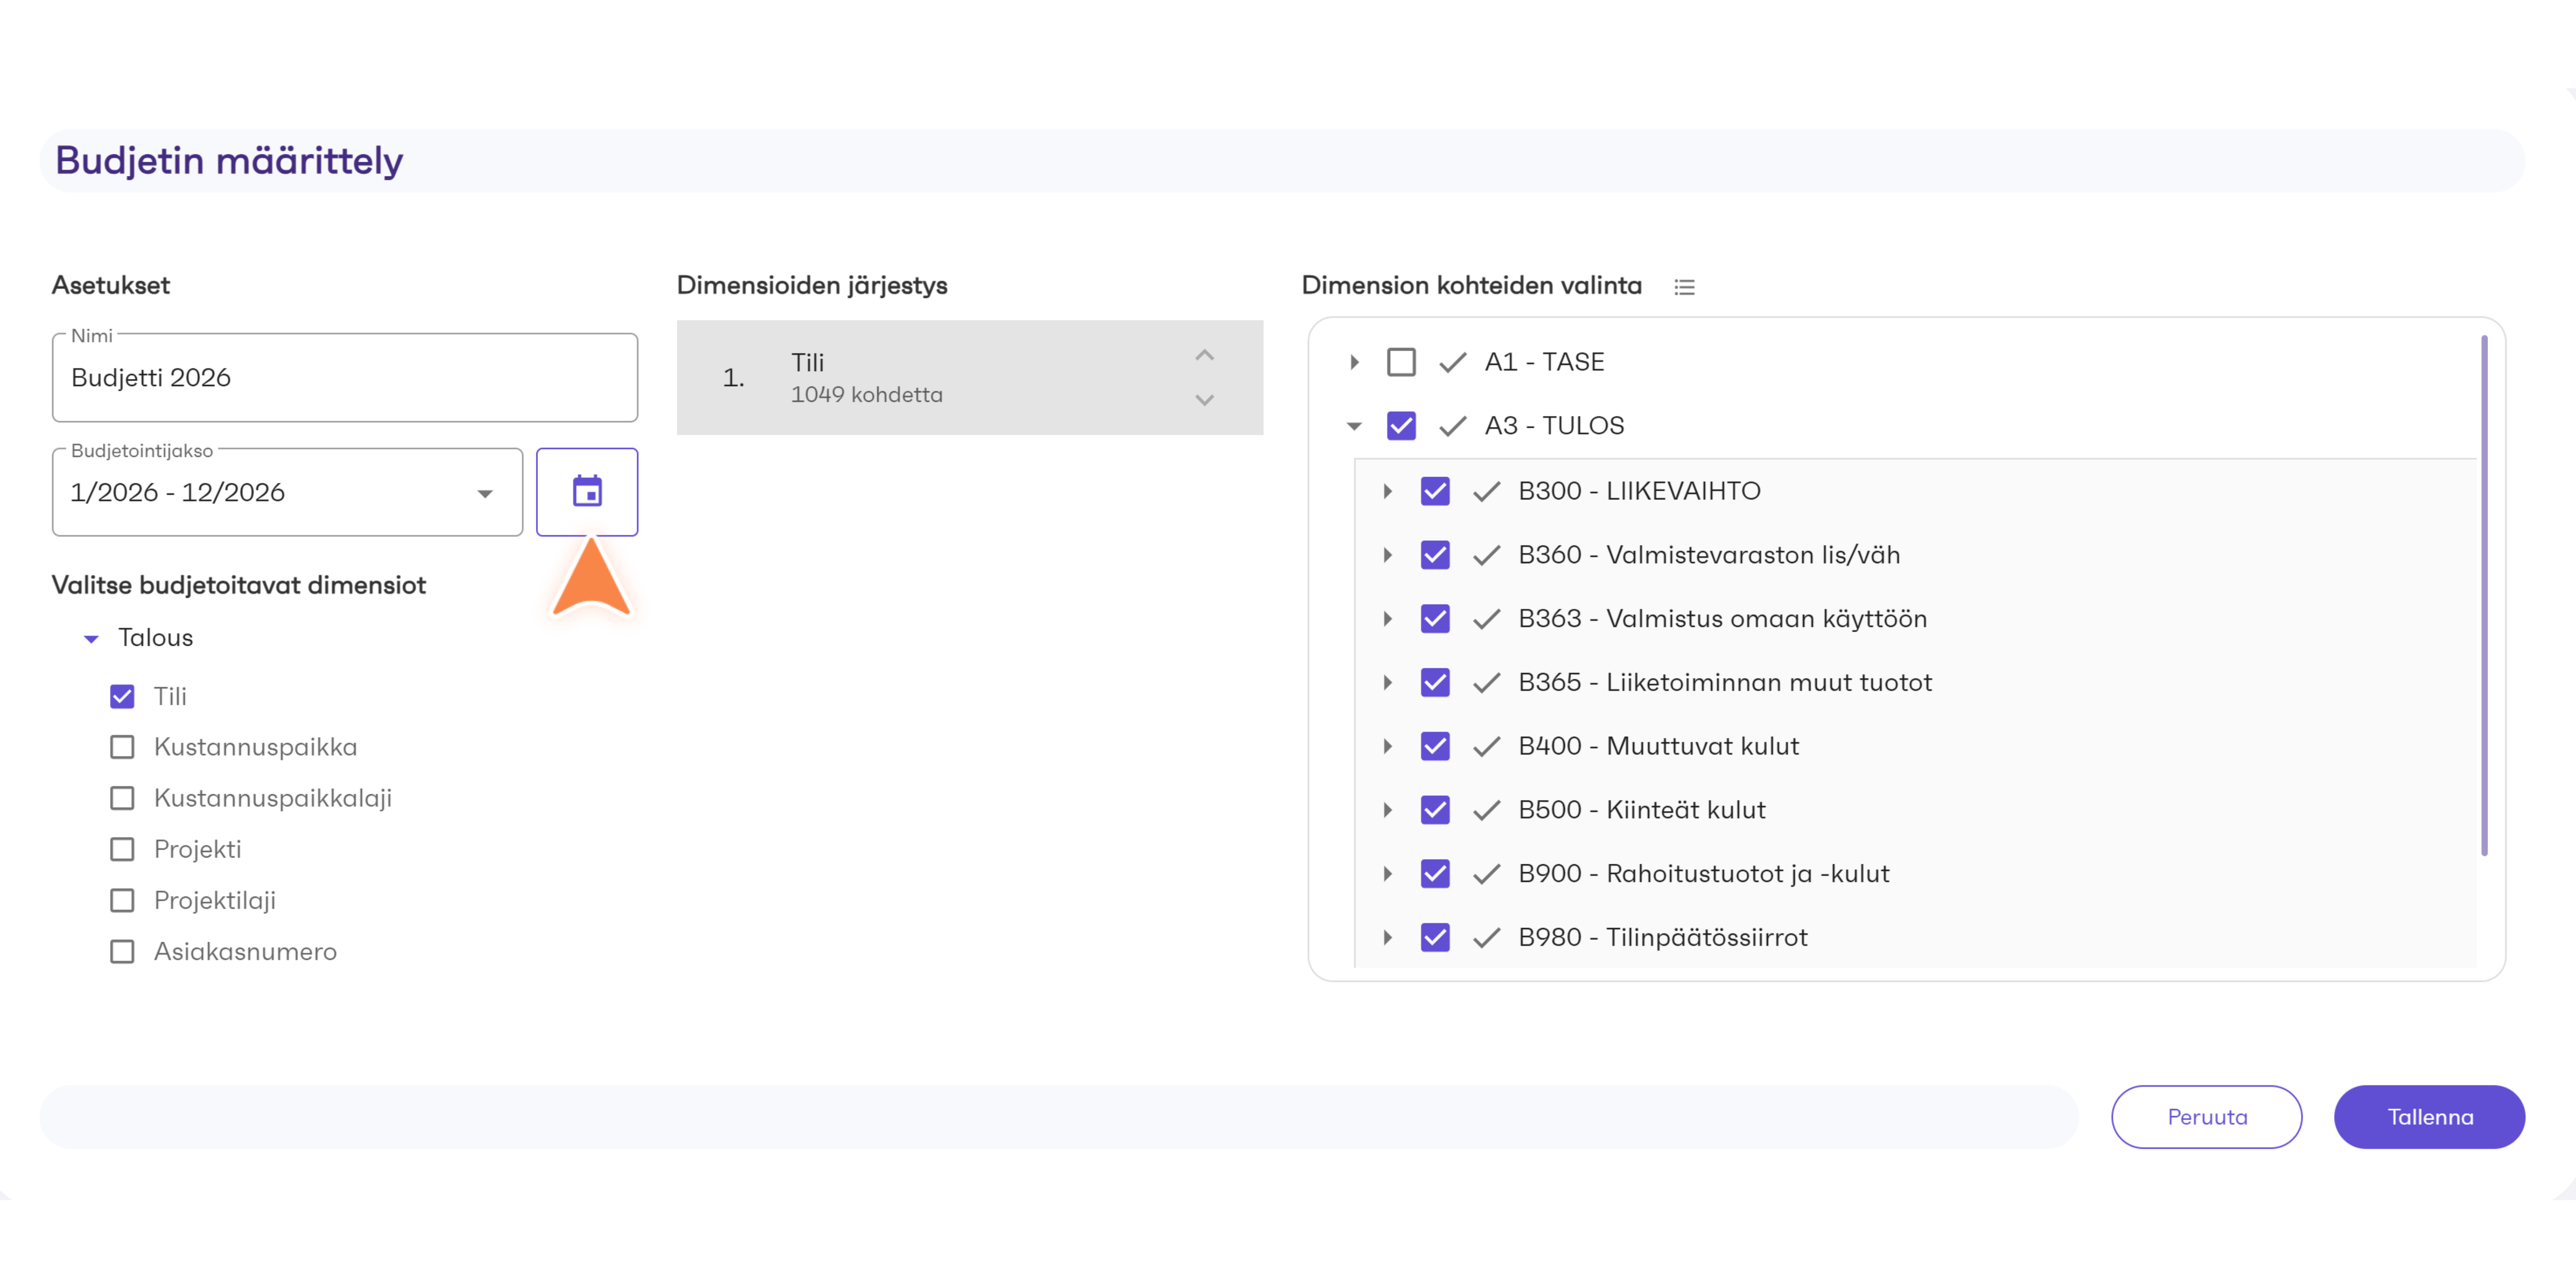Image resolution: width=2576 pixels, height=1288 pixels.
Task: Open the list view icon next to Dimension kohteiden valinta
Action: [1685, 287]
